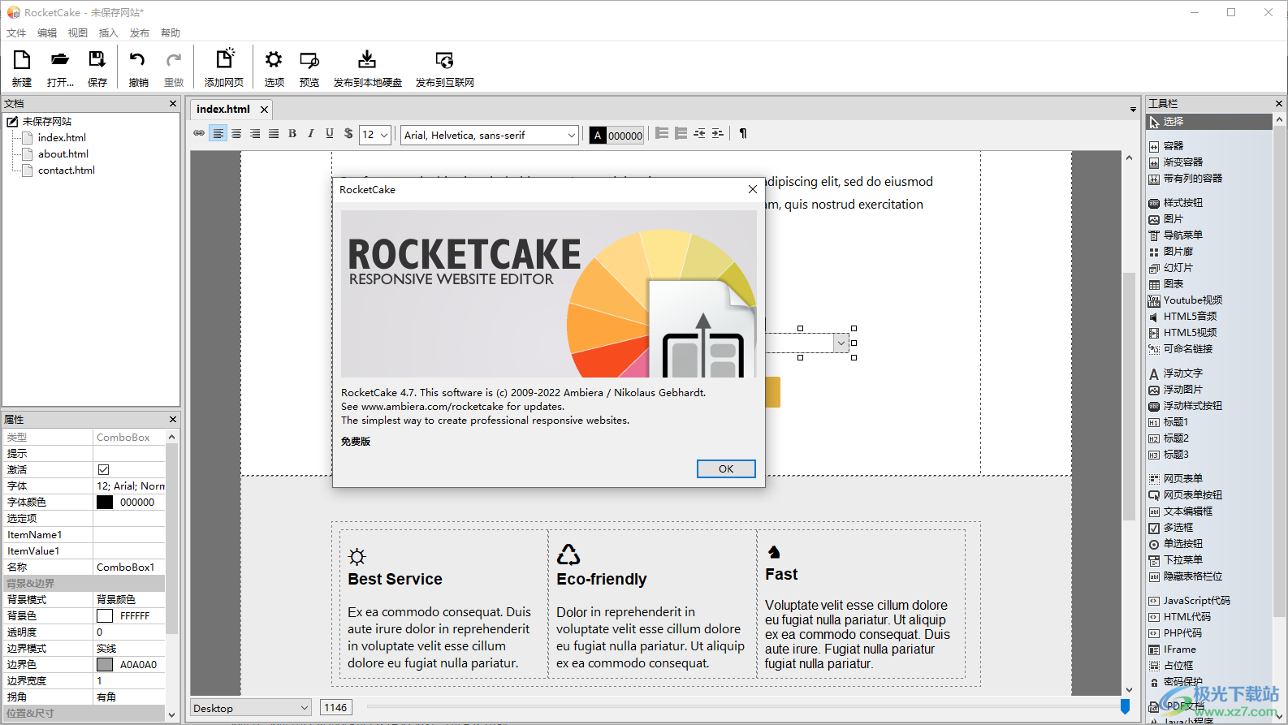Toggle the 激活 checkbox in properties
The image size is (1288, 725).
click(x=103, y=470)
